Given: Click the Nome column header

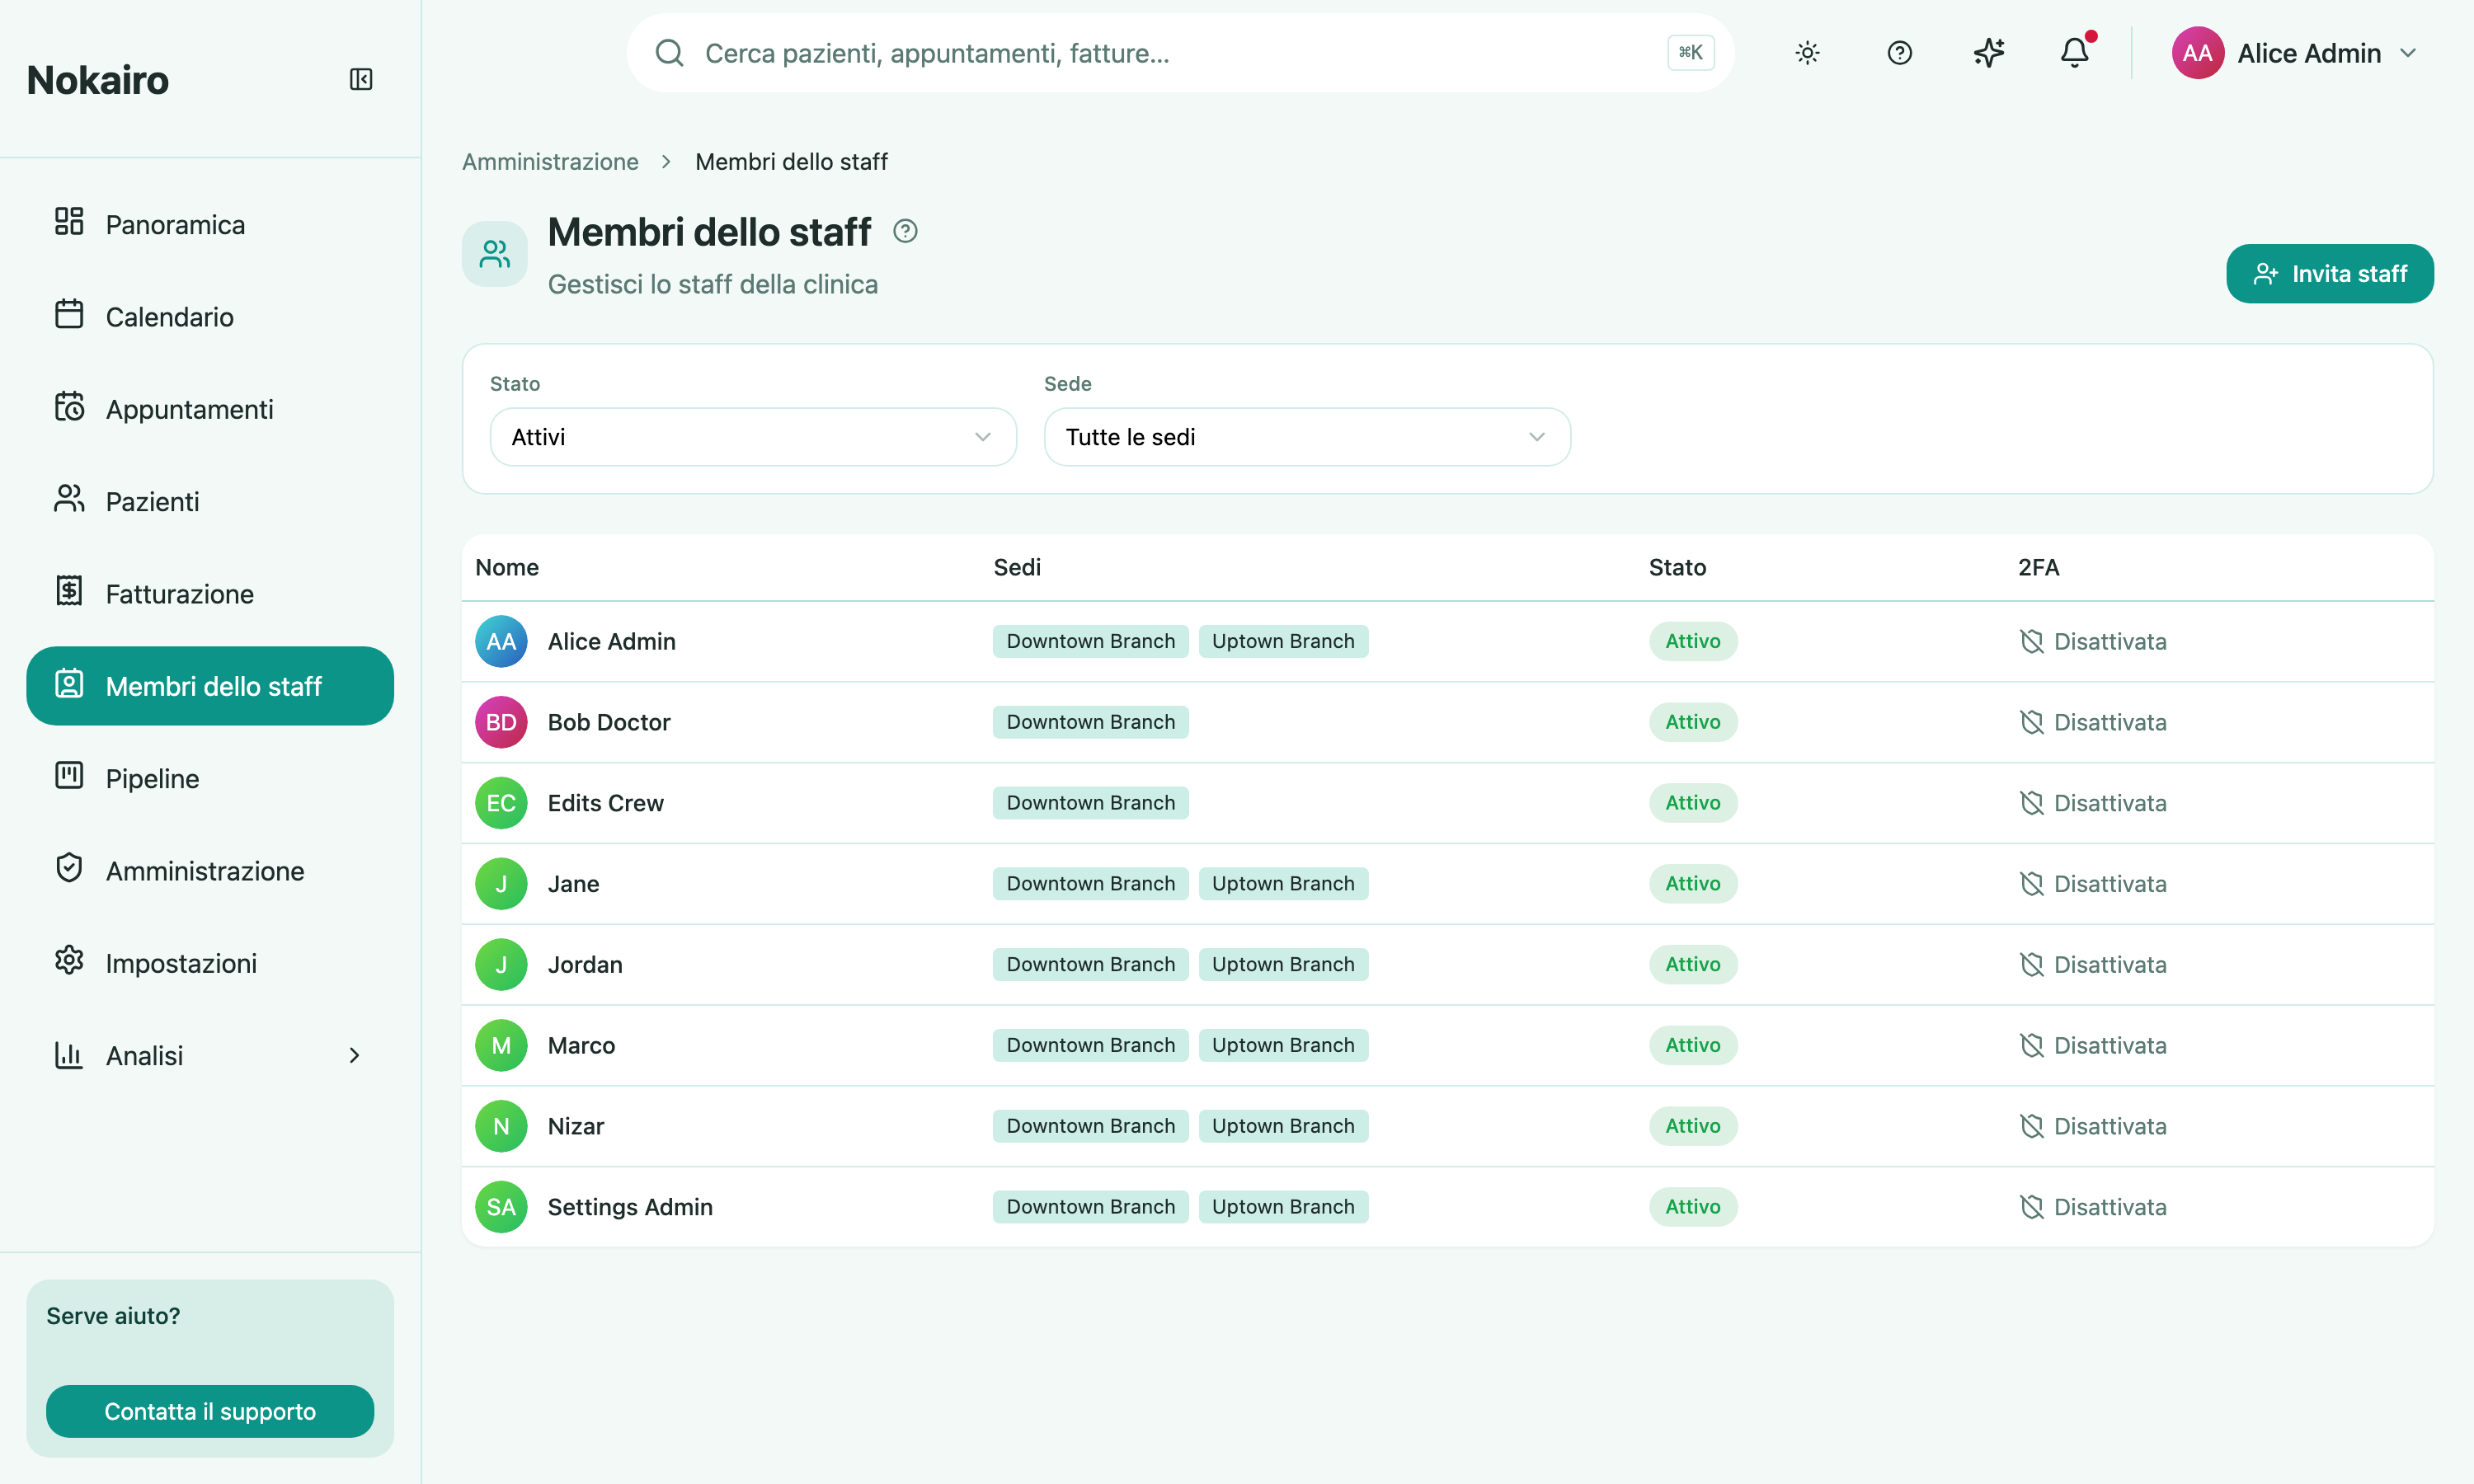Looking at the screenshot, I should (x=507, y=567).
